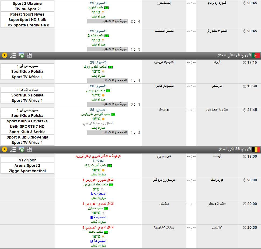Screen dimensions: 261x249
Task: Click the clock icon beside 21:45 kickoff
Action: pos(244,110)
